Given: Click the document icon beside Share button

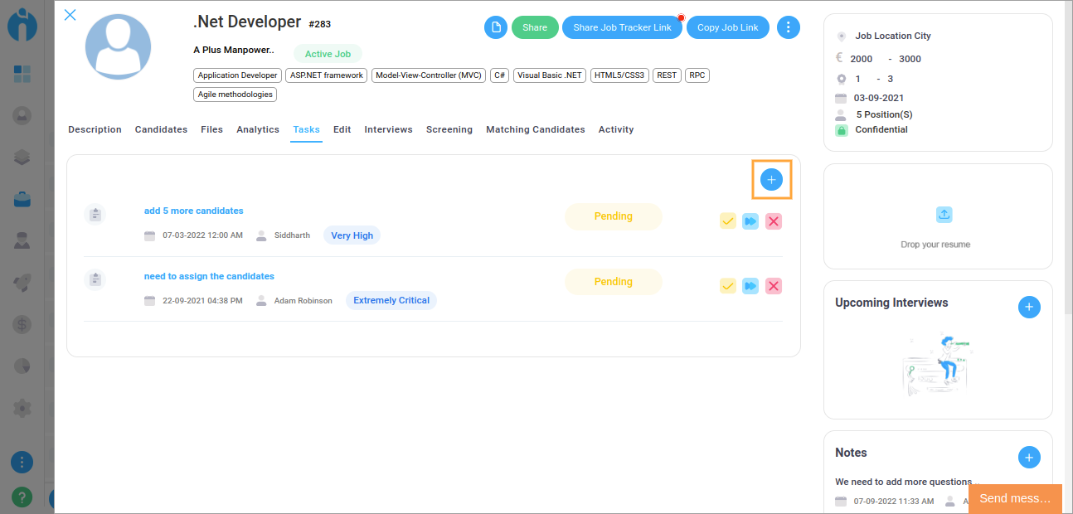Looking at the screenshot, I should 495,27.
